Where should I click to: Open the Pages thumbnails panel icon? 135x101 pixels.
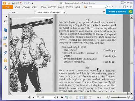(x=5, y=30)
